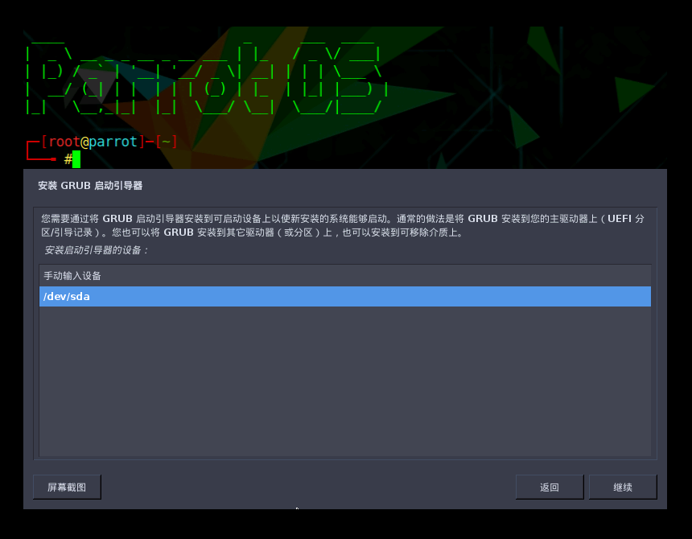
Task: Click the 继续 (Continue) button
Action: click(x=622, y=487)
